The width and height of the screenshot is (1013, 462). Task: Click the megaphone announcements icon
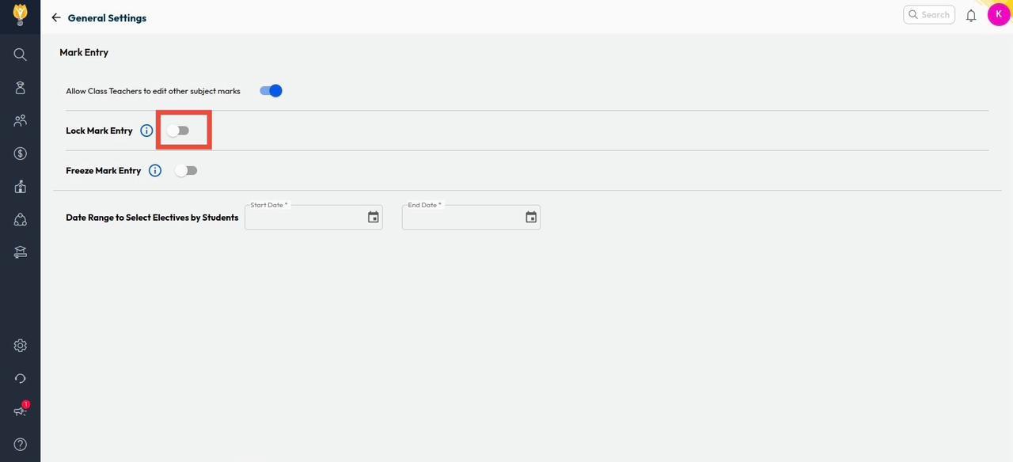21,411
